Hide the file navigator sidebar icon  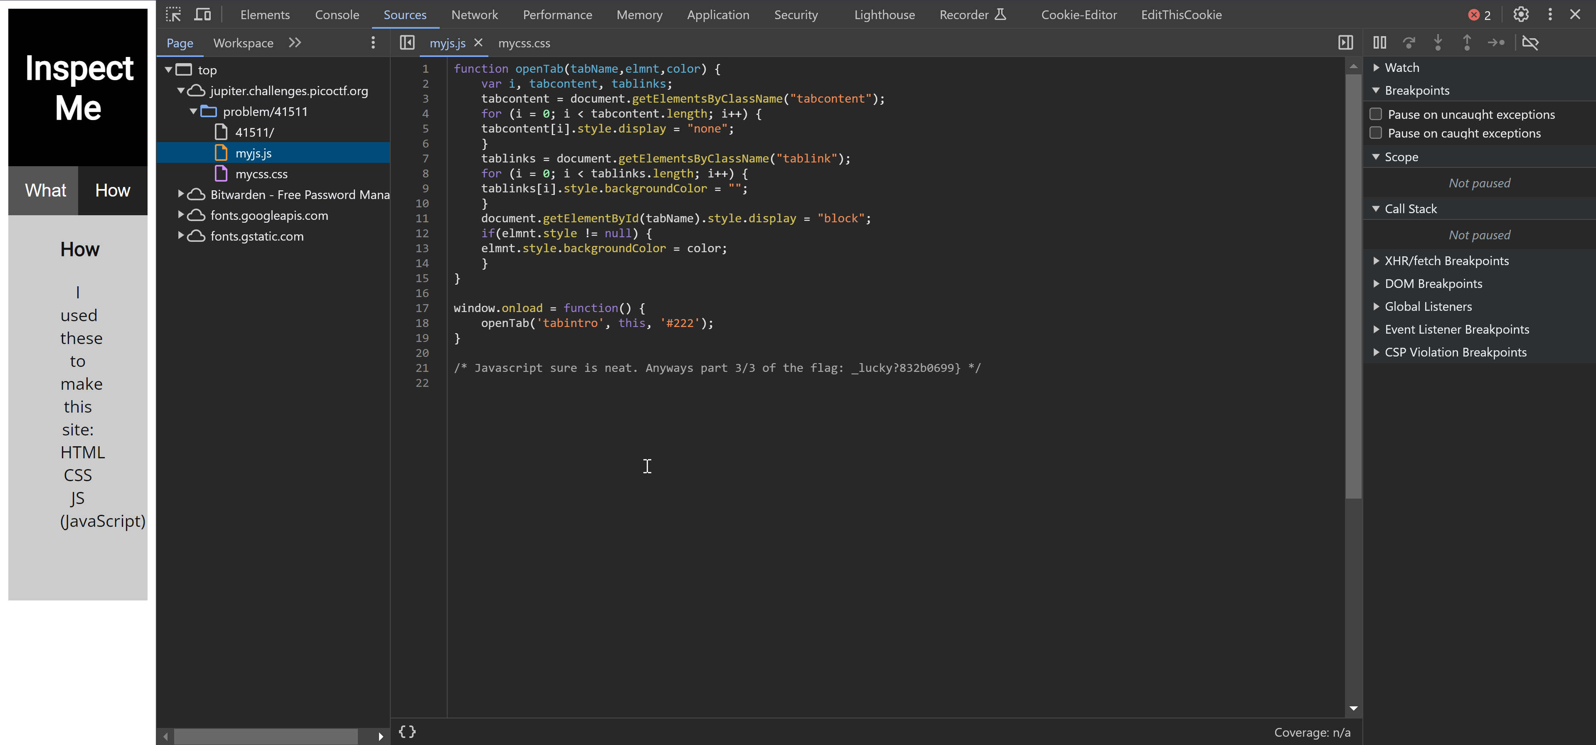pyautogui.click(x=407, y=43)
